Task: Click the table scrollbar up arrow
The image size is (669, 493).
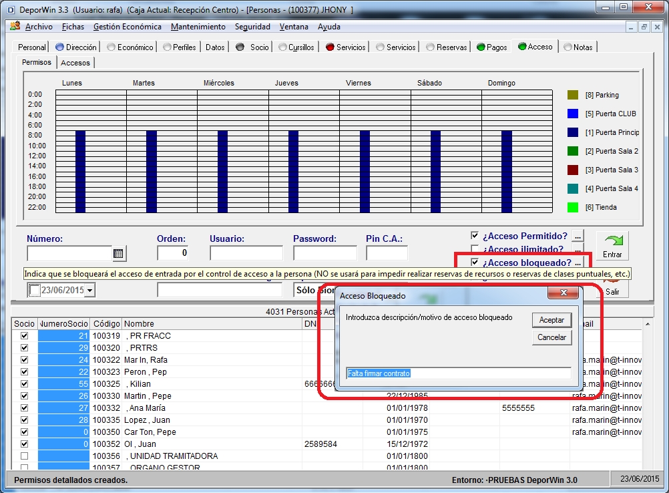Action: click(x=648, y=324)
